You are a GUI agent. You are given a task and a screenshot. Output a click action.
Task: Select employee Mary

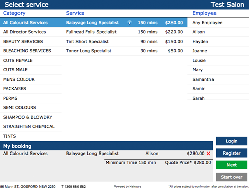218,70
